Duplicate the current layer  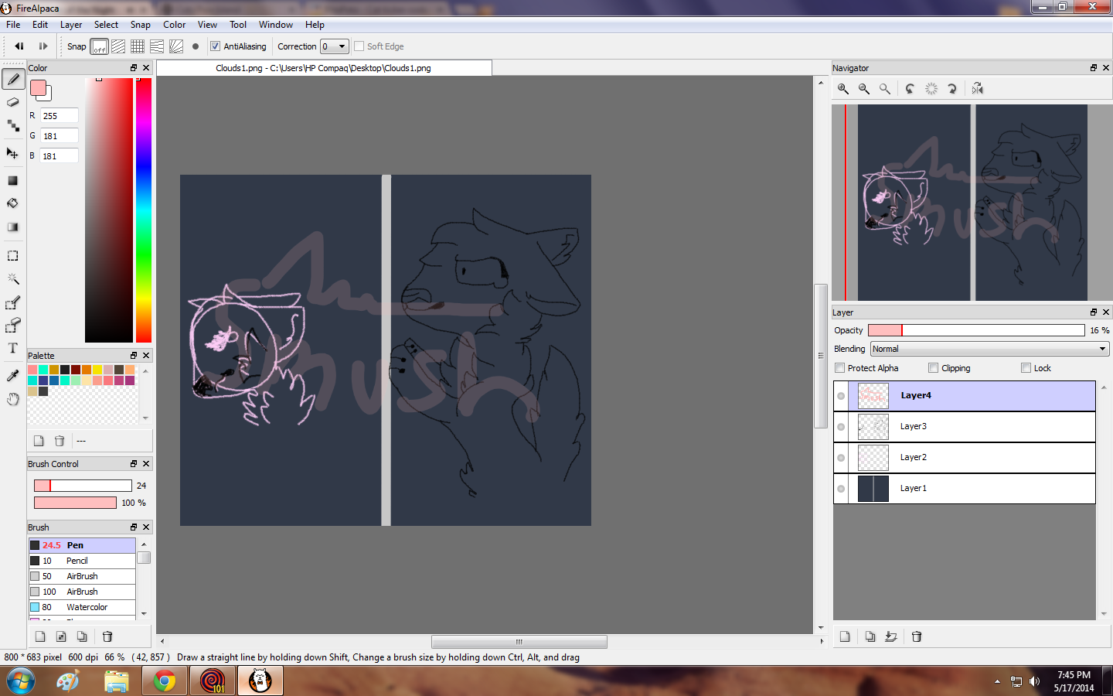870,636
